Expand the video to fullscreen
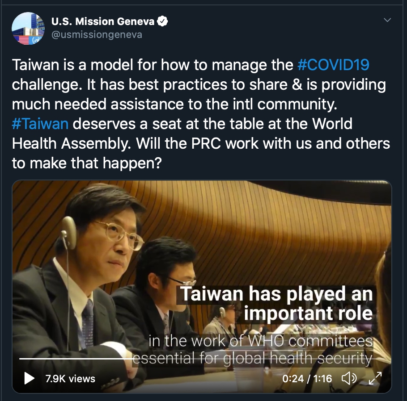Viewport: 407px width, 401px height. click(x=375, y=378)
